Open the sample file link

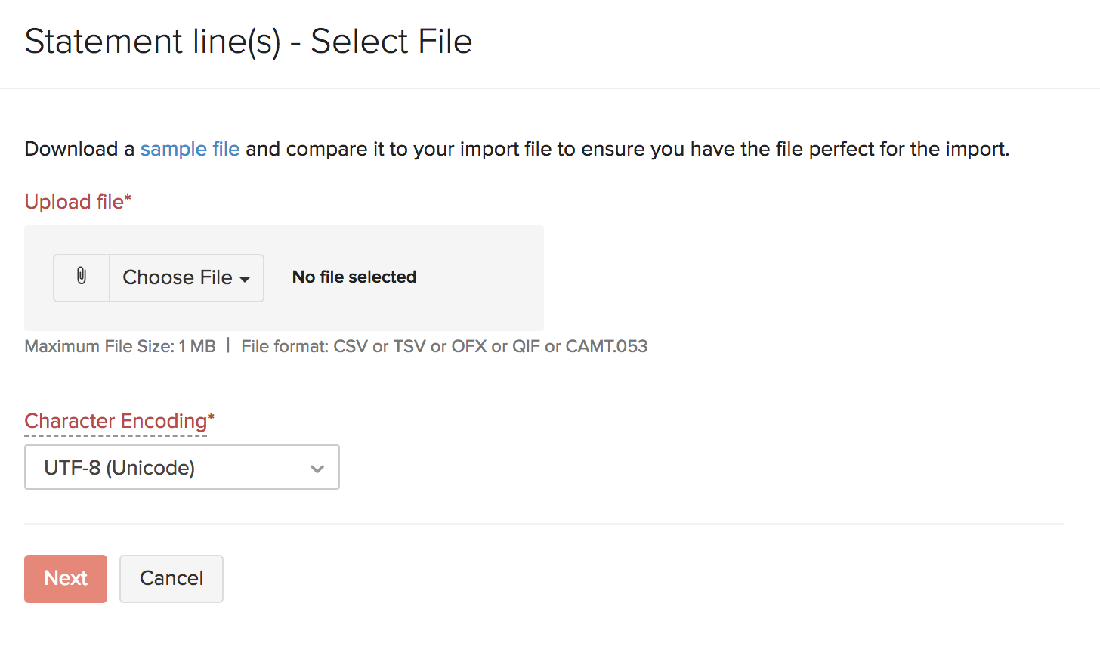(190, 149)
